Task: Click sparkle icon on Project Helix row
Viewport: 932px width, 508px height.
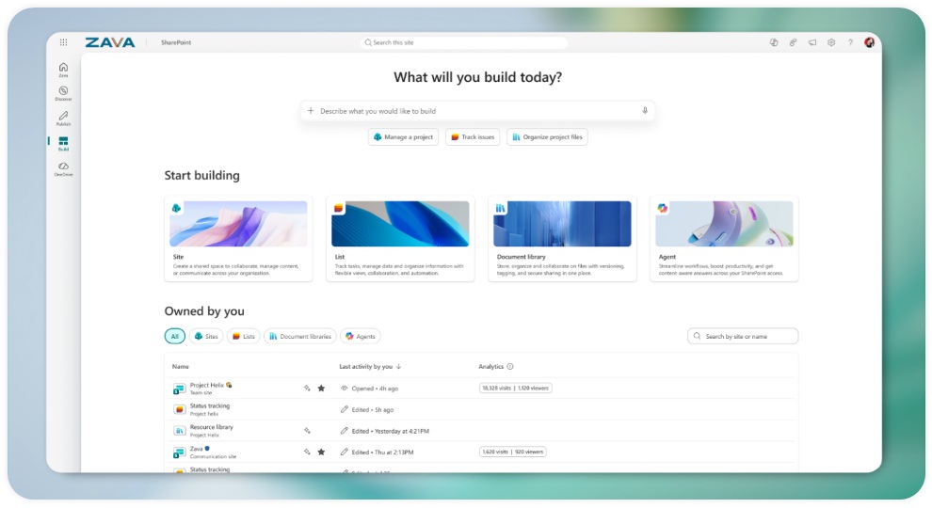Action: [307, 388]
